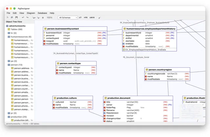Select the person.countr... 3c tree row
This screenshot has height=137, width=210.
(x=22, y=89)
